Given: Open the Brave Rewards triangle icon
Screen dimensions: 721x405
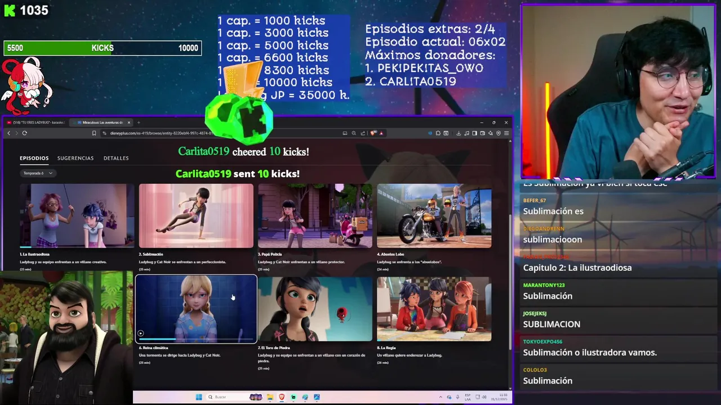Looking at the screenshot, I should (x=381, y=133).
